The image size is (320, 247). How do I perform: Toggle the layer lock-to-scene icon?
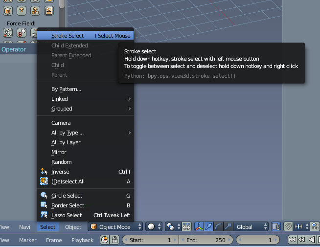coord(276,226)
